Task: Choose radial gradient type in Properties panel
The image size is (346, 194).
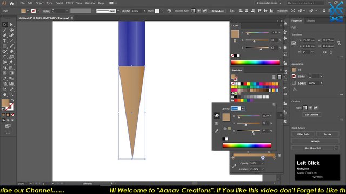Action: tap(310, 108)
